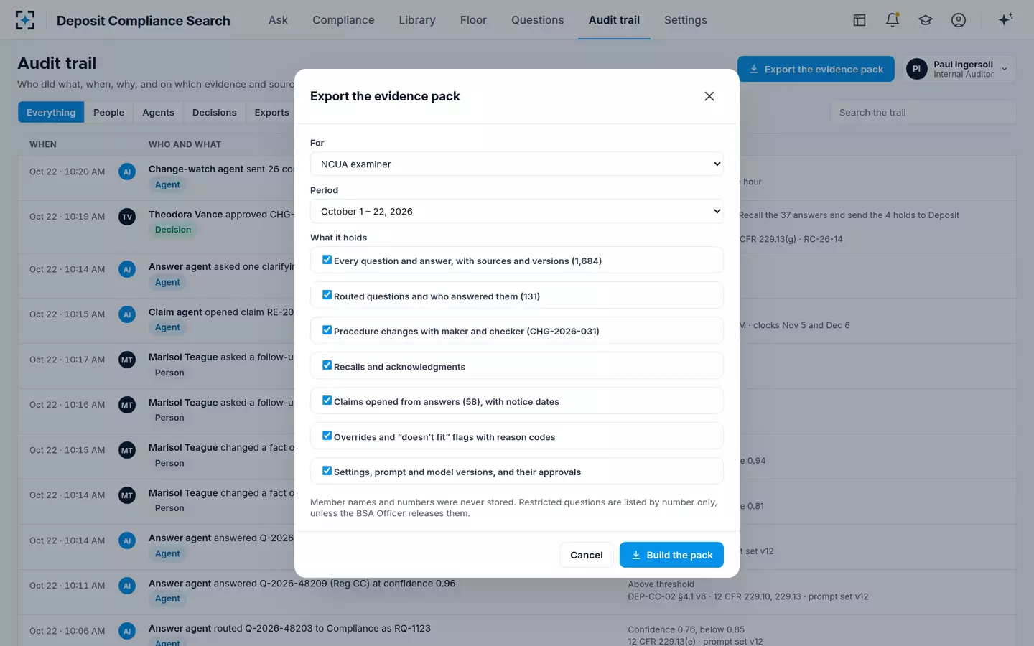The image size is (1034, 646).
Task: Toggle Overrides and "doesn't fit" flags checkbox
Action: click(x=327, y=436)
